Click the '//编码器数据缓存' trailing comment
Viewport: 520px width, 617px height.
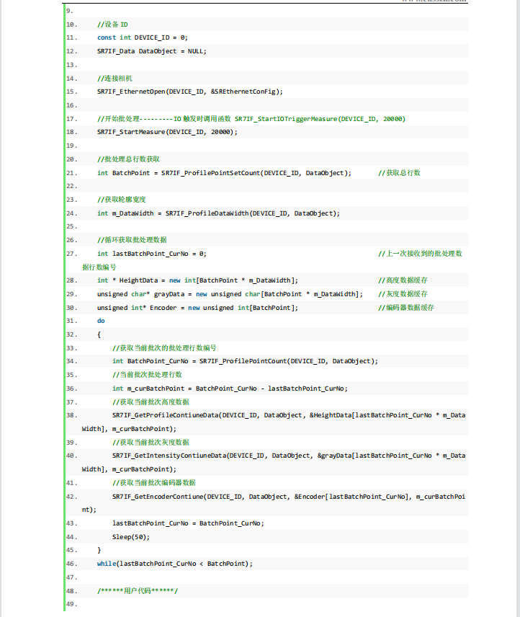[x=406, y=308]
